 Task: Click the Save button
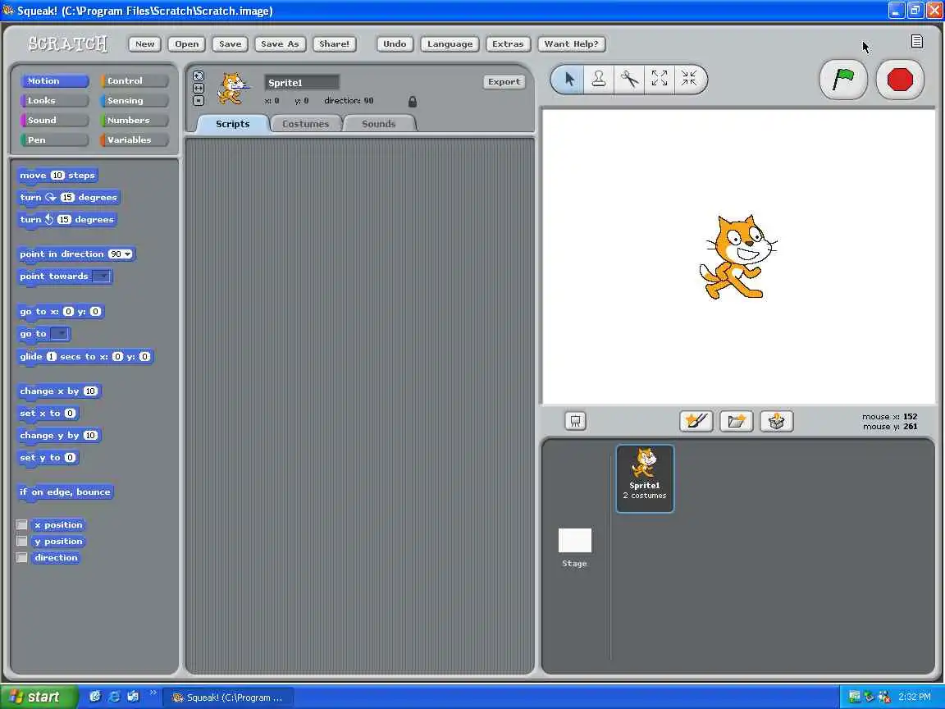pyautogui.click(x=231, y=44)
